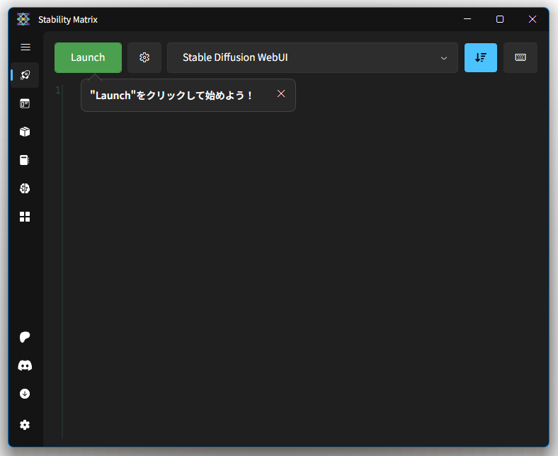Open launch options gear next to Launch
This screenshot has height=456, width=558.
[x=144, y=57]
